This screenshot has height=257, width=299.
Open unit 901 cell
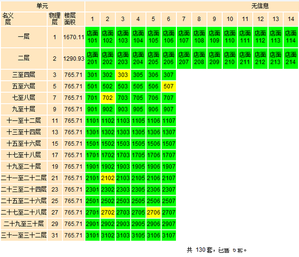tap(92, 109)
